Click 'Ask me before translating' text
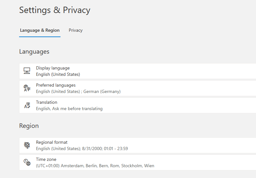The height and width of the screenshot is (178, 256). coord(77,109)
